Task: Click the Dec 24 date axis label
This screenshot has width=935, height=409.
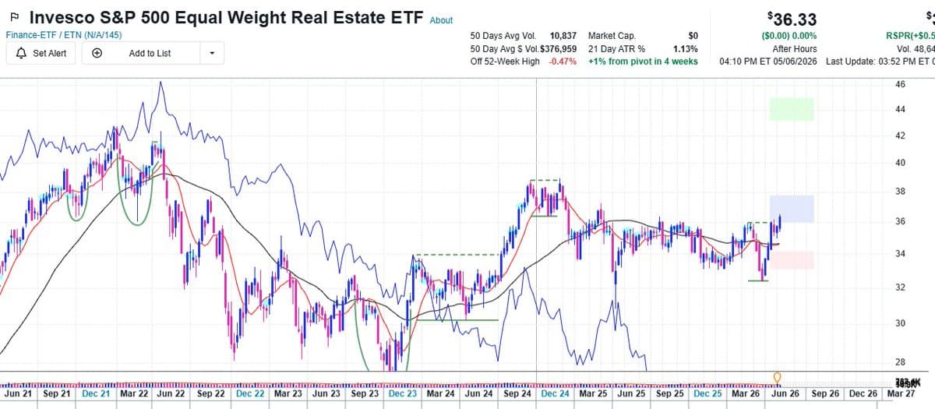Action: pyautogui.click(x=556, y=394)
